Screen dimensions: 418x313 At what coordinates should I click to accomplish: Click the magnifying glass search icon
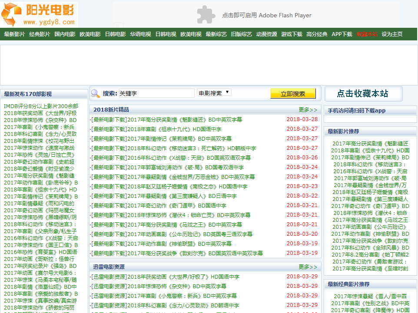tap(96, 93)
